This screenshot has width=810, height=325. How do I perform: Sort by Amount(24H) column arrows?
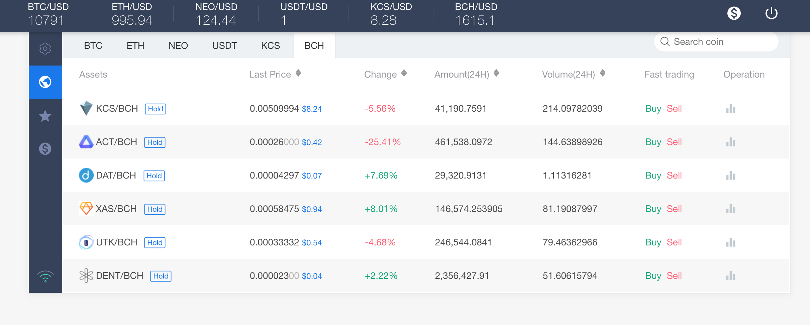pyautogui.click(x=496, y=73)
